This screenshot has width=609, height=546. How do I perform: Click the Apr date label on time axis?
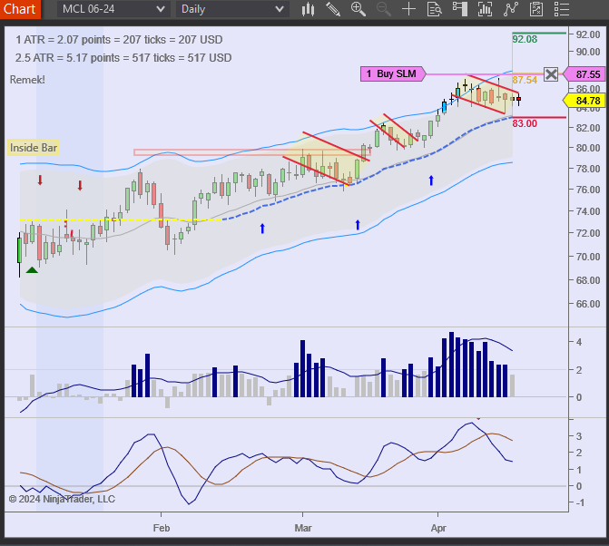[x=438, y=528]
